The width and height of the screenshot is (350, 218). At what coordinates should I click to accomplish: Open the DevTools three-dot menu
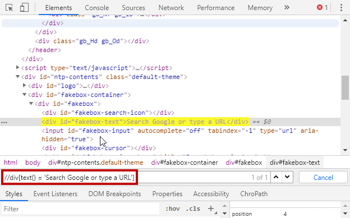[x=341, y=8]
